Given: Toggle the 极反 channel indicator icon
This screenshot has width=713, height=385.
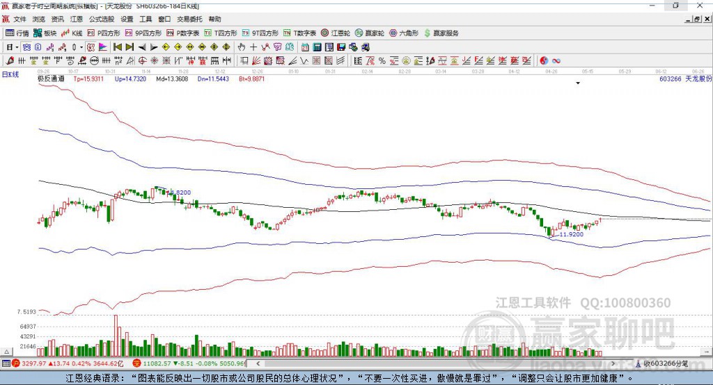Looking at the screenshot, I should click(91, 47).
